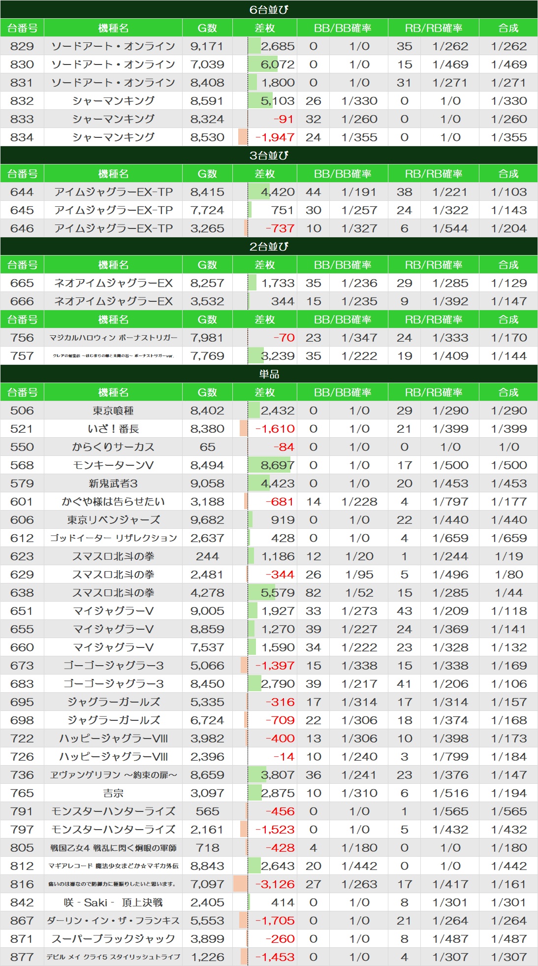This screenshot has height=966, width=538.
Task: Click the -1,947 value in row 834
Action: [275, 137]
